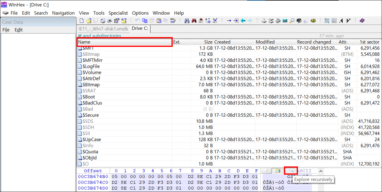
Task: Click the magnifying glass Analyze icon
Action: (292, 21)
